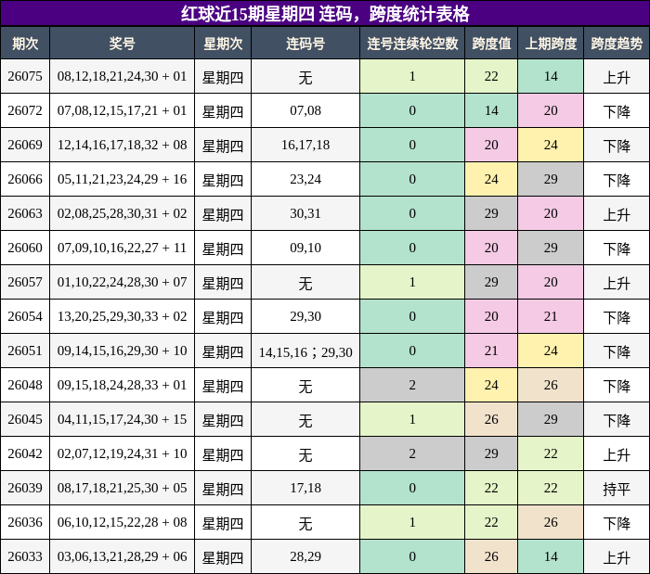Viewport: 650px width, 574px height.
Task: Click period number 26075
Action: (x=25, y=76)
